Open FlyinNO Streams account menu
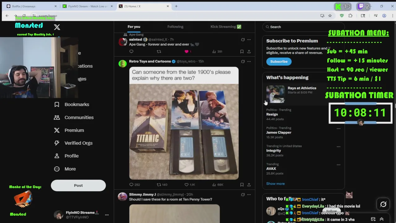 [81, 215]
